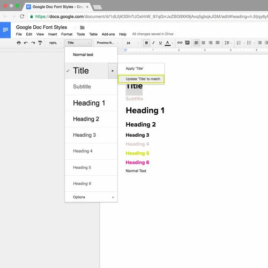The image size is (268, 268).
Task: Open the Help menu
Action: 123,34
